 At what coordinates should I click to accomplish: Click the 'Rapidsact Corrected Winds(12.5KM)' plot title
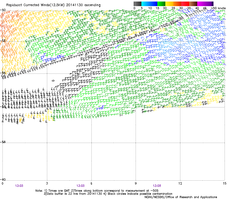[x=35, y=5]
